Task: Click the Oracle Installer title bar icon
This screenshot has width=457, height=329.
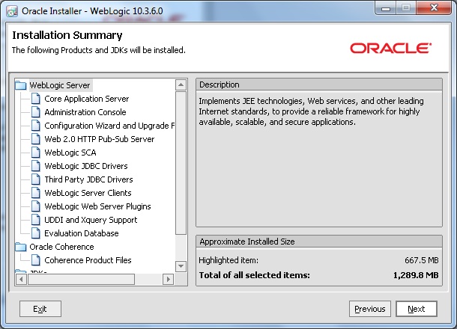Action: point(12,12)
